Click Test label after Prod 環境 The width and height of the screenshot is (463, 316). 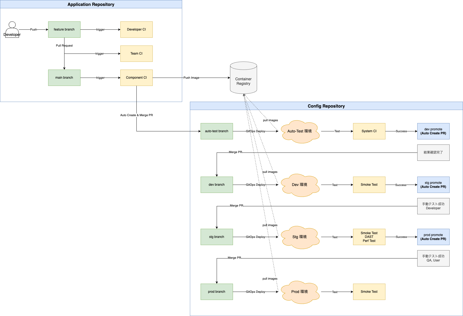click(x=335, y=292)
